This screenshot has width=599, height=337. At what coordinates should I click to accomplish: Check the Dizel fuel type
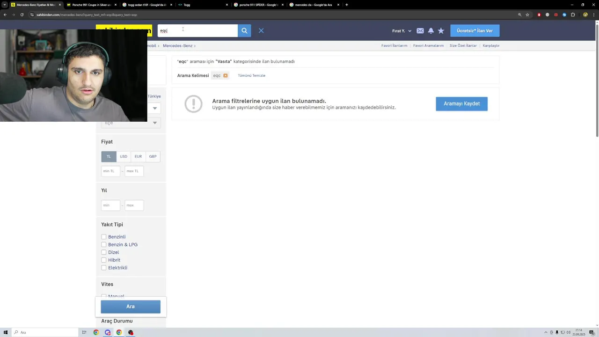point(104,252)
